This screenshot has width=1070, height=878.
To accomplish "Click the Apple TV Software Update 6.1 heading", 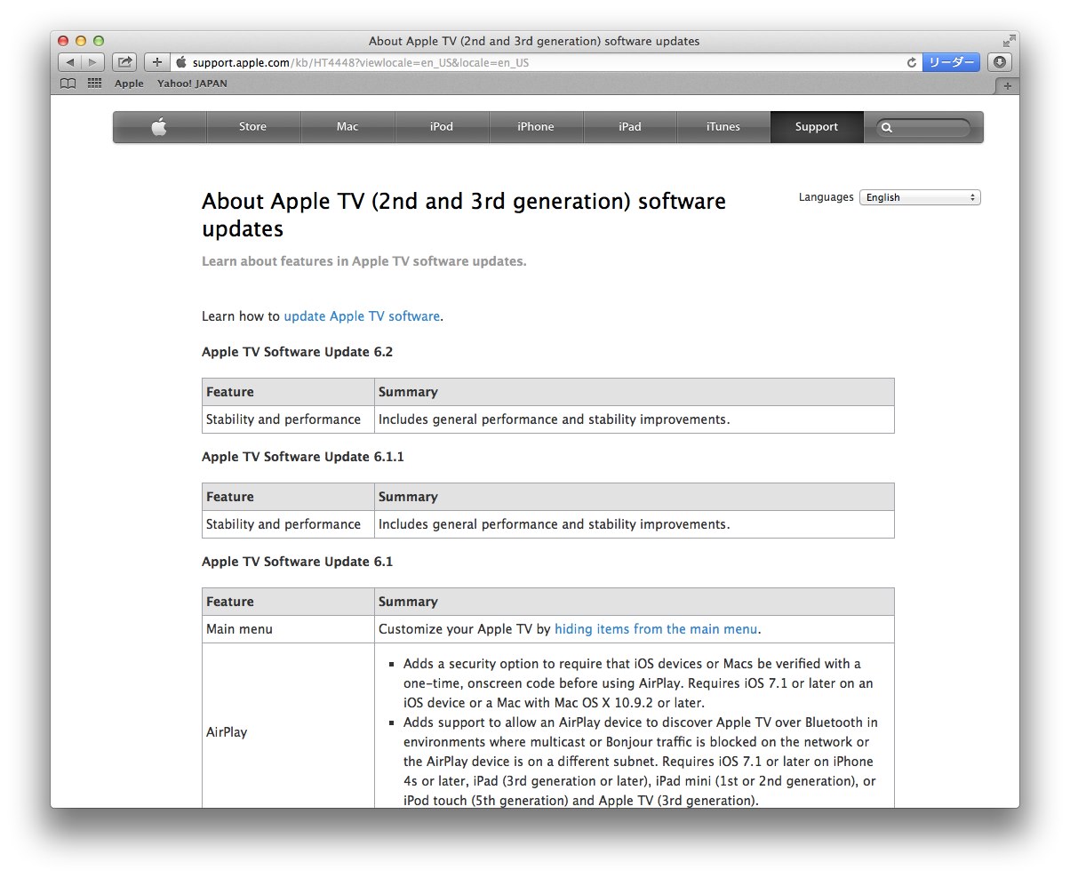I will coord(297,562).
